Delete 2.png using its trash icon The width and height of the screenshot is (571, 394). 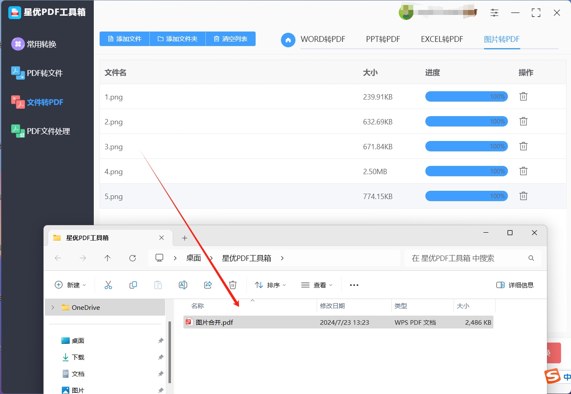(524, 122)
